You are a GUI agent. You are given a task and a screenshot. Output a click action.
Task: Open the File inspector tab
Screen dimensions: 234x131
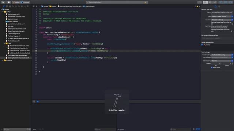click(x=216, y=7)
